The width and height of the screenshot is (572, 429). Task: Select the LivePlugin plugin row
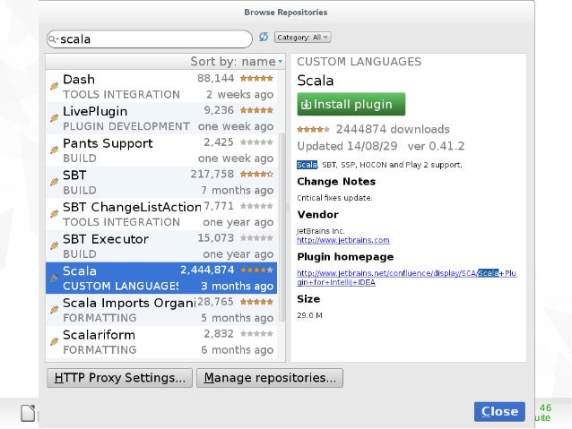pos(161,118)
